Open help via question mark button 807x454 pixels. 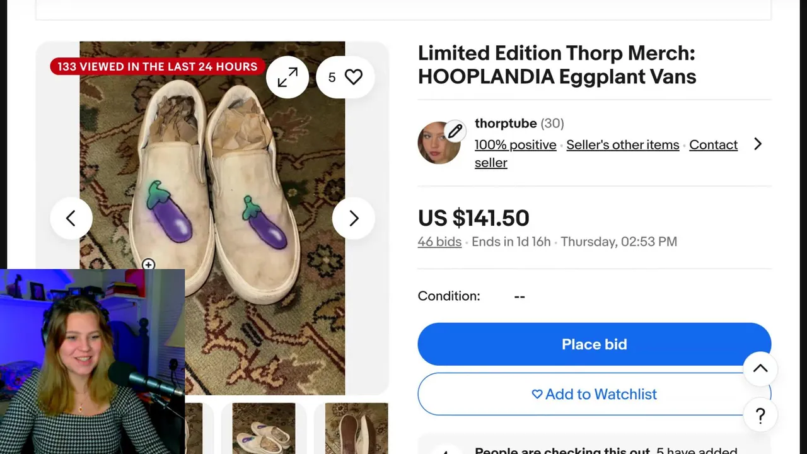pos(760,416)
